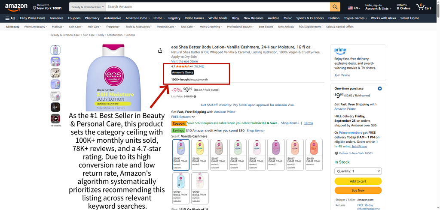Click the prime logo in the sidebar box
The height and width of the screenshot is (210, 440).
click(340, 51)
